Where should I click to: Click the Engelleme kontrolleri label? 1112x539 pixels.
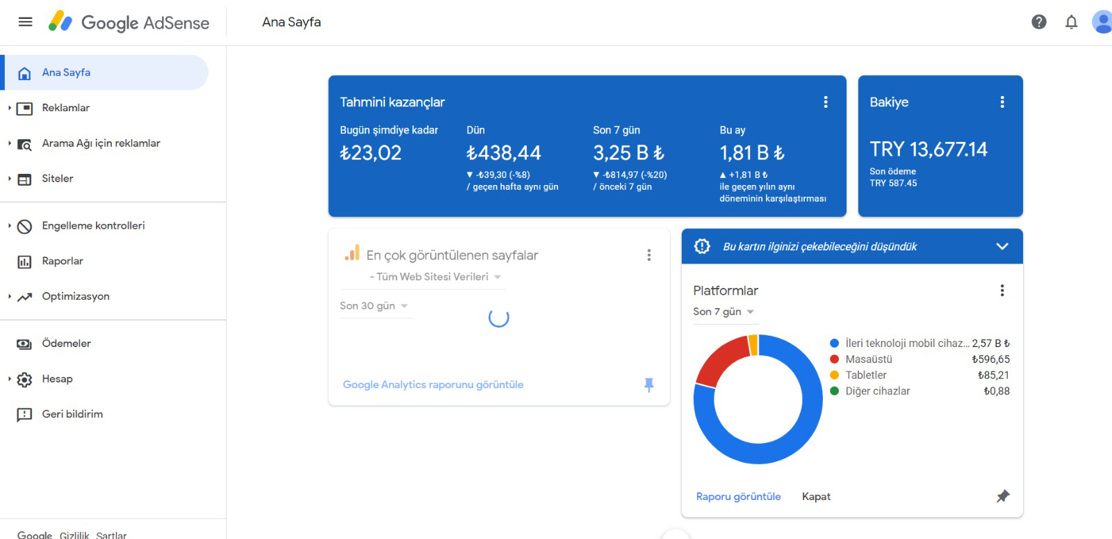93,225
